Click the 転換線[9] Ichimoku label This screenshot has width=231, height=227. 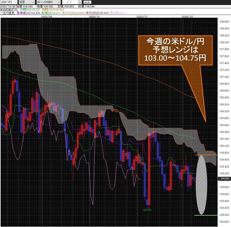51,13
